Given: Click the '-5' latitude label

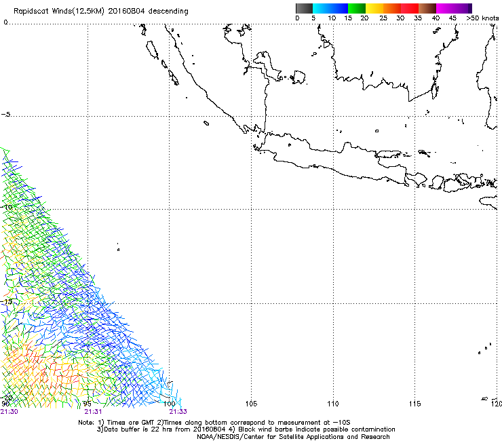Looking at the screenshot, I should (x=6, y=115).
